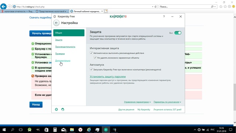
Task: Click the Kaspersky taskbar icon
Action: [x=106, y=130]
